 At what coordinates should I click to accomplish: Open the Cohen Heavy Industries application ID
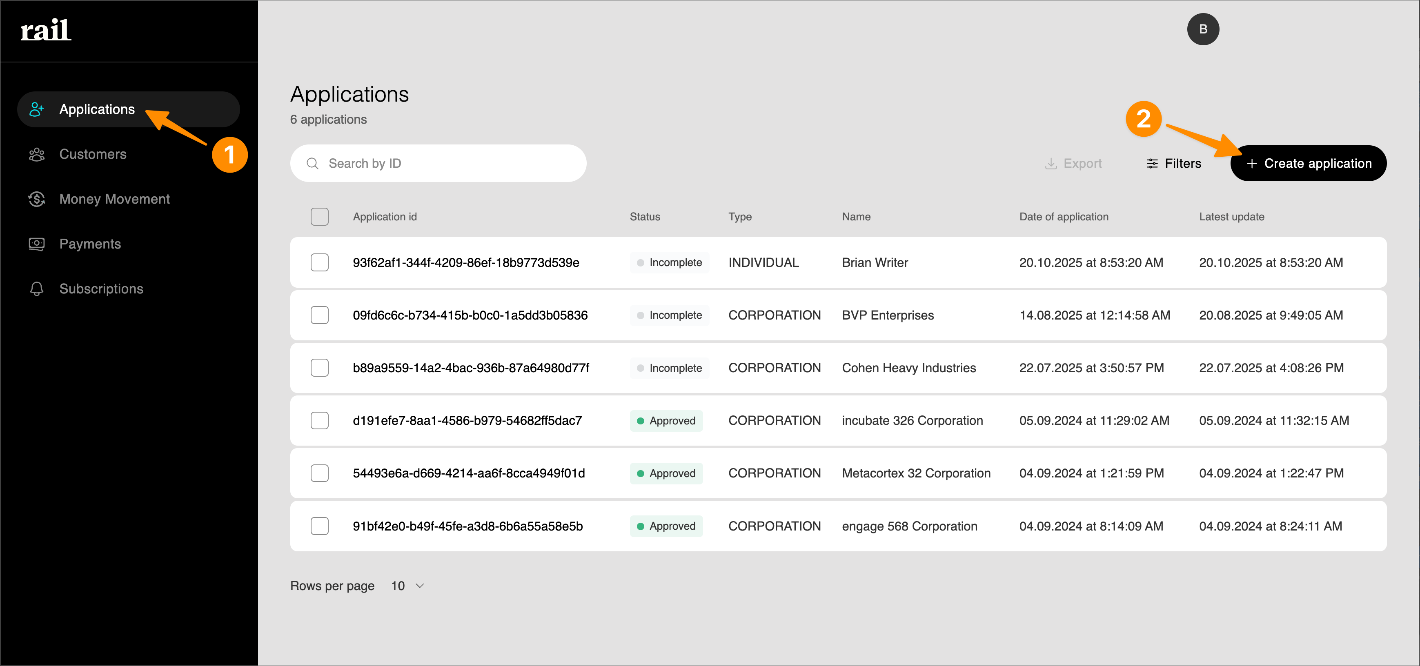click(x=471, y=367)
